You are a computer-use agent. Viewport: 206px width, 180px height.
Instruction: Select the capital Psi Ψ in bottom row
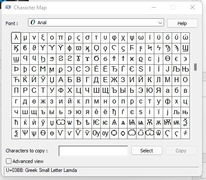click(25, 133)
